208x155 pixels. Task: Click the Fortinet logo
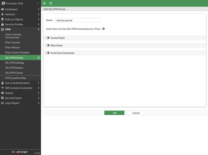coord(20,152)
